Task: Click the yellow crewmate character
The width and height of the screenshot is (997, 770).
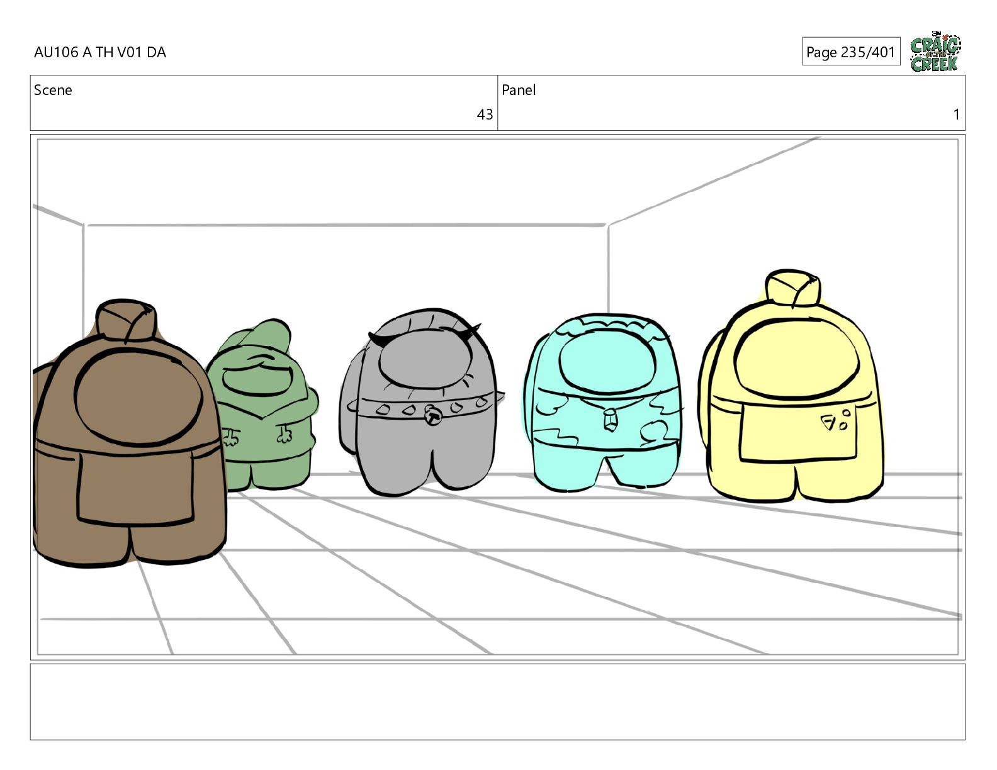Action: pyautogui.click(x=790, y=387)
